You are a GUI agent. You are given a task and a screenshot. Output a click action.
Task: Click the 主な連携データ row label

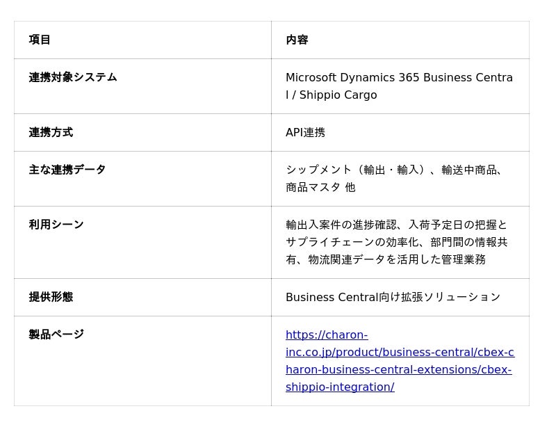tap(67, 169)
